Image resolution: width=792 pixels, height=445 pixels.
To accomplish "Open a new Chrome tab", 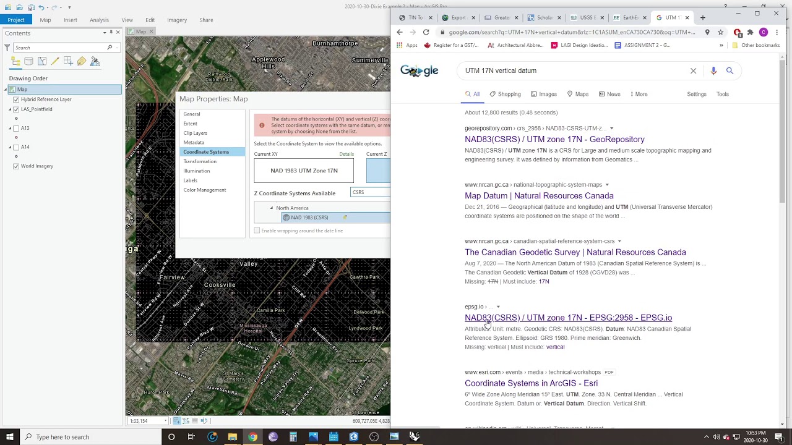I will (x=702, y=17).
